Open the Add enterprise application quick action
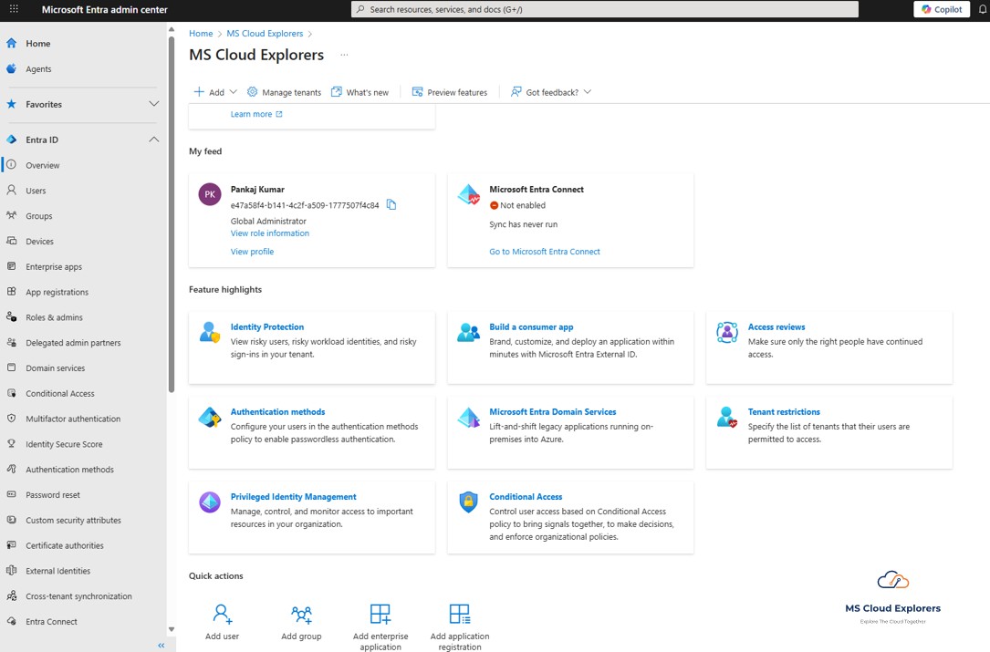The image size is (990, 652). (380, 618)
